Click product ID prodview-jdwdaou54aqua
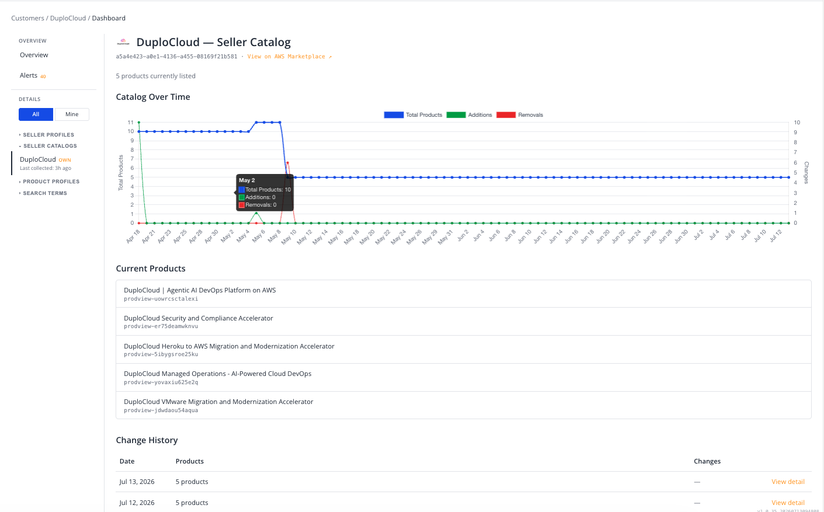The width and height of the screenshot is (824, 512). coord(161,410)
